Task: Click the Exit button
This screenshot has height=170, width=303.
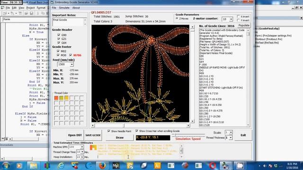Action: click(x=243, y=135)
